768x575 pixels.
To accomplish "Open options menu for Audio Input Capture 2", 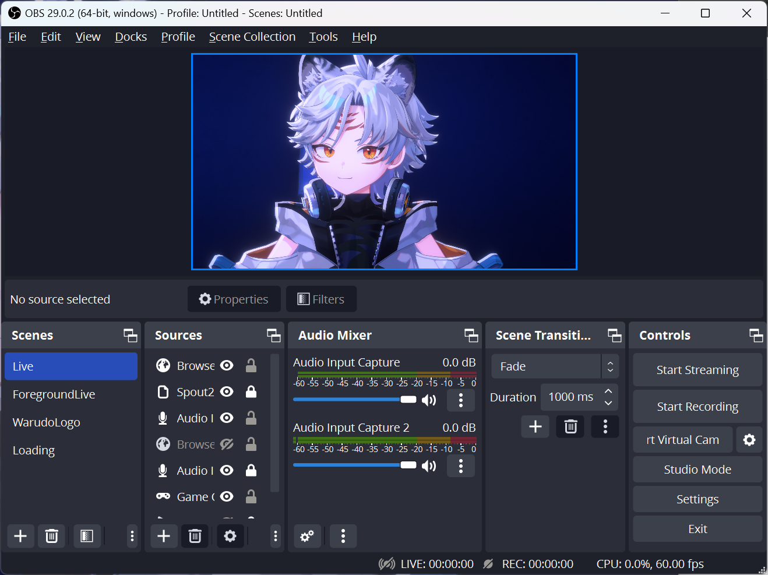I will (x=461, y=465).
